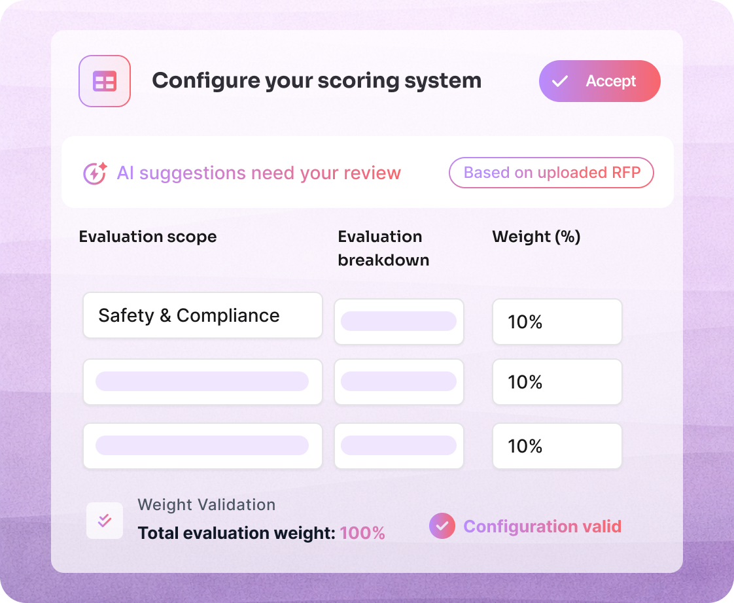Viewport: 734px width, 603px height.
Task: Click the scoring table icon beside the title
Action: tap(104, 80)
